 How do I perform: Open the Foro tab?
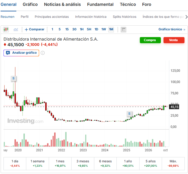tap(147, 4)
